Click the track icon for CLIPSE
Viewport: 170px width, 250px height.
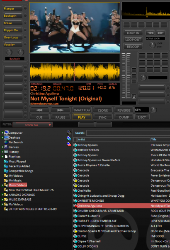click(75, 236)
